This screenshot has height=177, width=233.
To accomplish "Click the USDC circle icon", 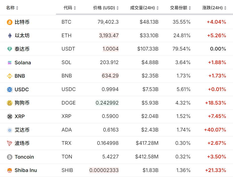I will (9, 90).
